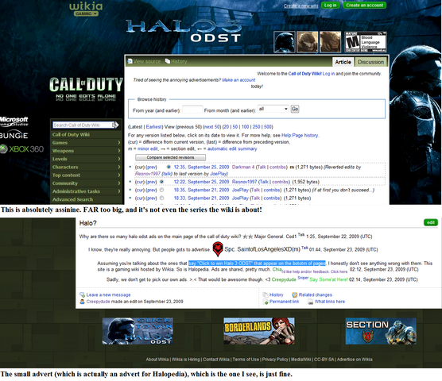Screen dimensions: 442x381
Task: Switch to the Article tab
Action: [343, 62]
